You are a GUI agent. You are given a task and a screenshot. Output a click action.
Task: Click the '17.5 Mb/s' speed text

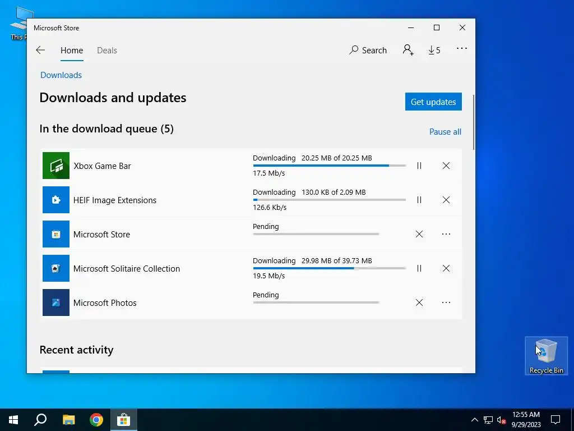tap(269, 173)
